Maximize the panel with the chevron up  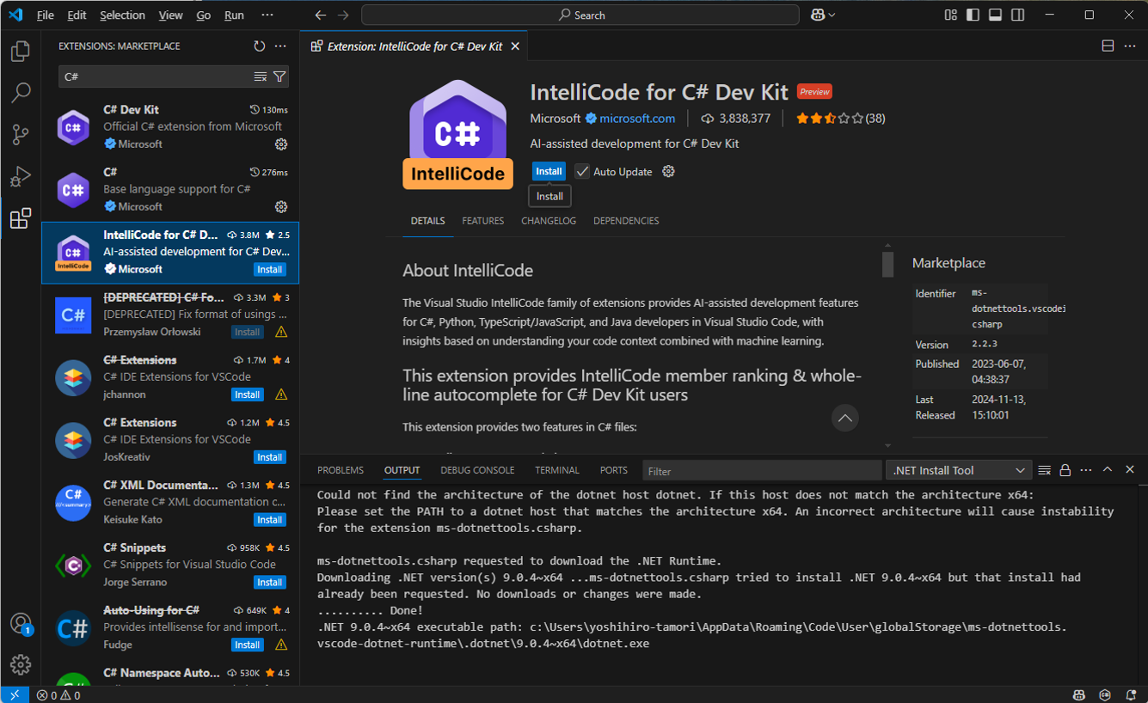(1108, 470)
